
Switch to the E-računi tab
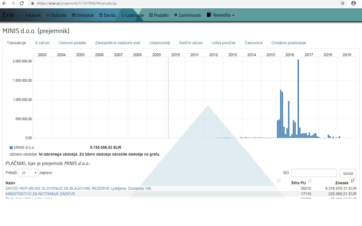coord(42,43)
